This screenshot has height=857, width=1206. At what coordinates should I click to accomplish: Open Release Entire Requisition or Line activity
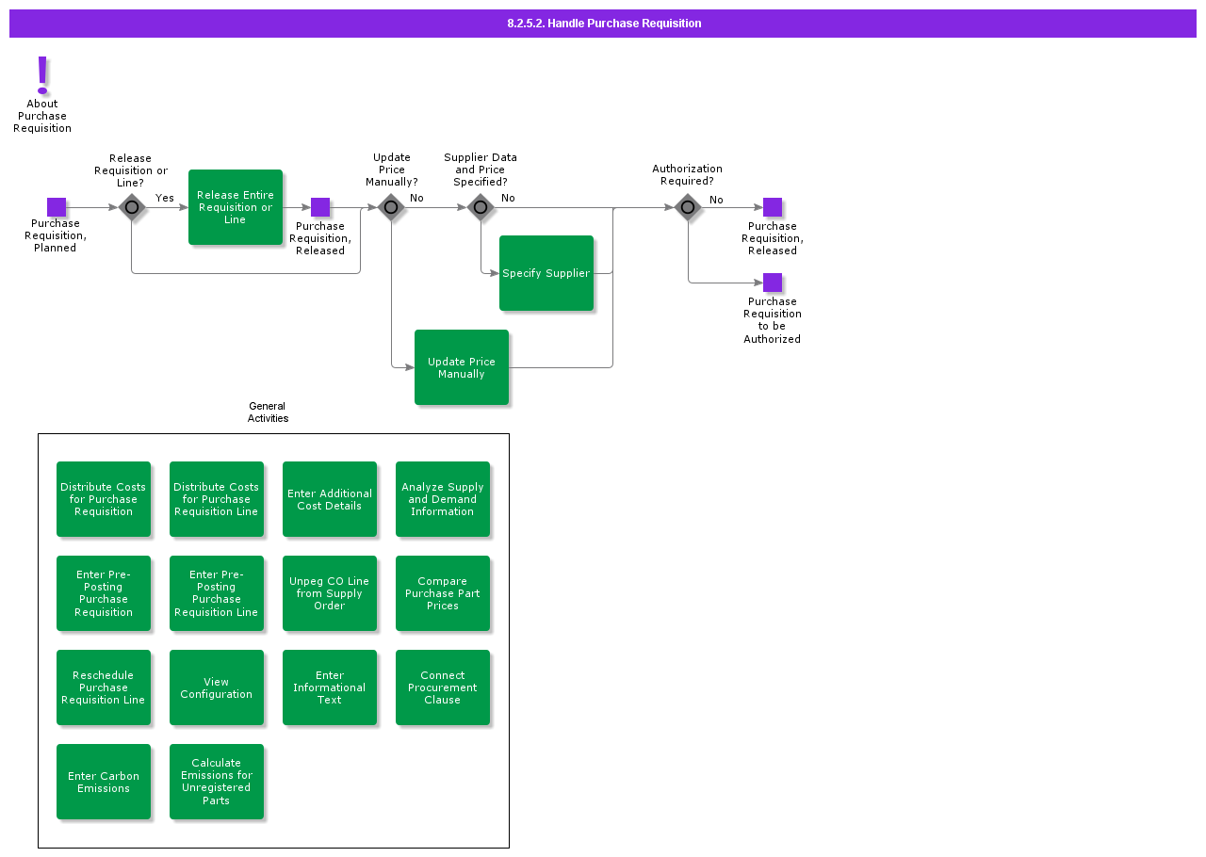coord(236,207)
